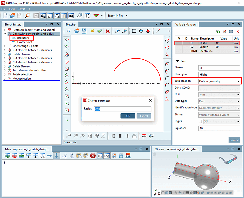Click the red delete icon in Variable Manager
Screen dimensions: 244x198
(238, 31)
